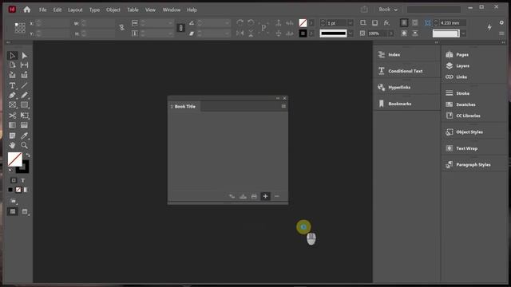Open the Paragraph Styles panel

point(473,165)
